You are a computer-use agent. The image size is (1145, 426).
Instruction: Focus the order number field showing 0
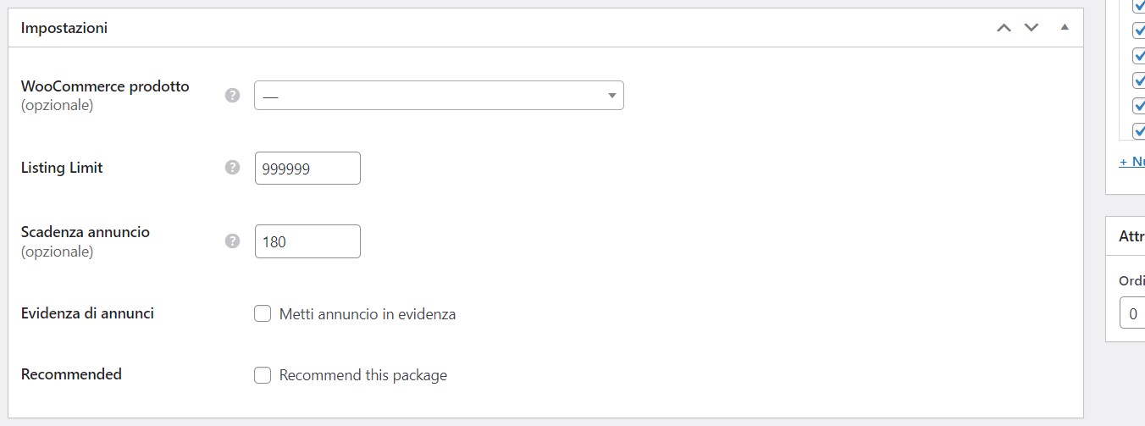1132,313
